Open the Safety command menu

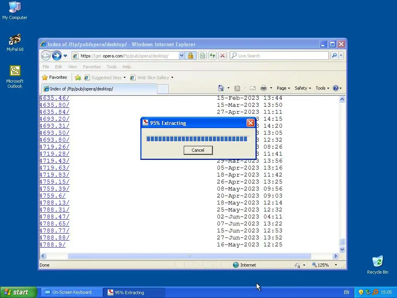pyautogui.click(x=302, y=88)
